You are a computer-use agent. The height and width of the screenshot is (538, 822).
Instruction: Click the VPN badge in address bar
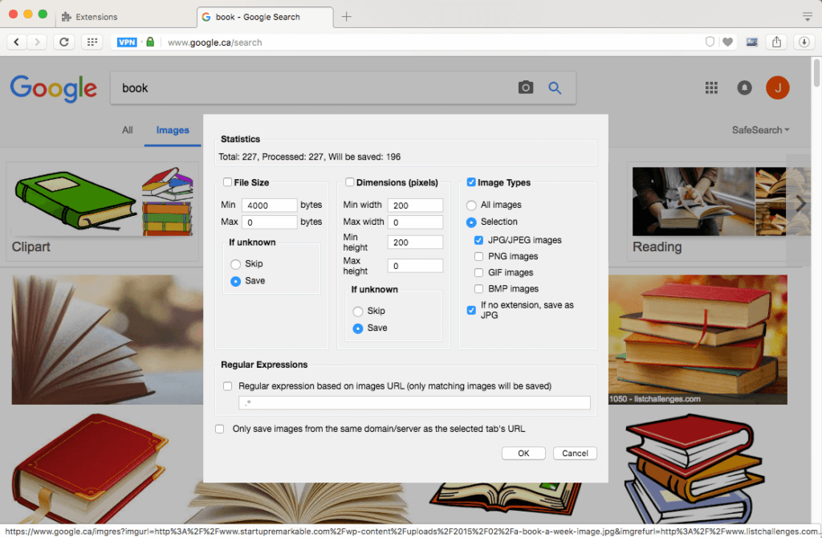click(x=127, y=42)
